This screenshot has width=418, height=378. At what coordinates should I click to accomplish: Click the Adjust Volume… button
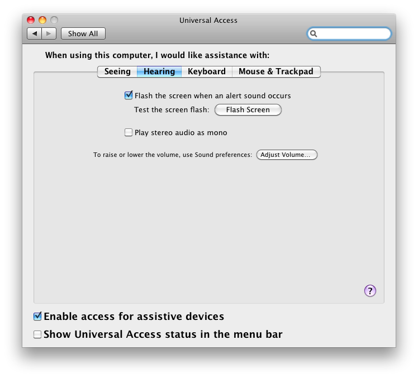coord(287,155)
